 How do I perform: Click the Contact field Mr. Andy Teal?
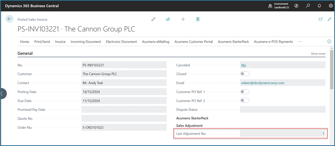[124, 83]
